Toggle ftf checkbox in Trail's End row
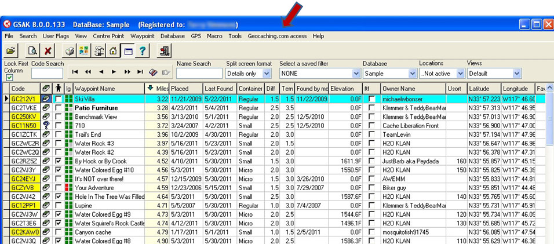The width and height of the screenshot is (554, 244). [x=371, y=134]
